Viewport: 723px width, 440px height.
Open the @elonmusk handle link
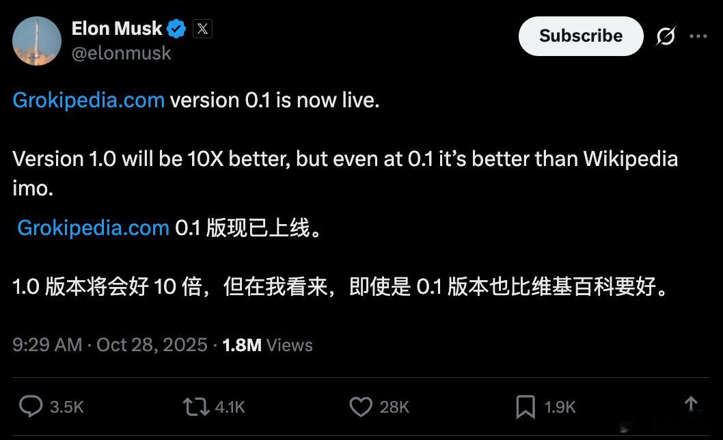(x=121, y=53)
